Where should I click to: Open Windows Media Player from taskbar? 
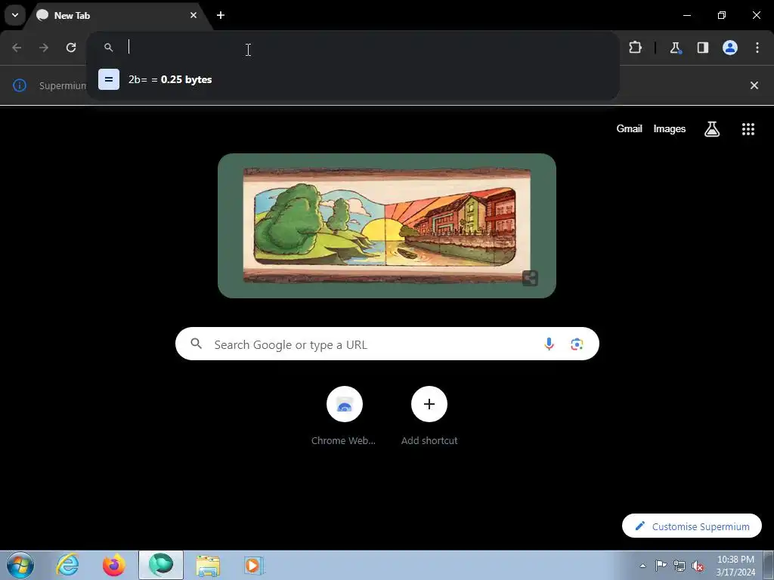coord(254,565)
